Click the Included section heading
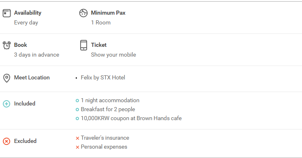The height and width of the screenshot is (158, 302). (25, 103)
